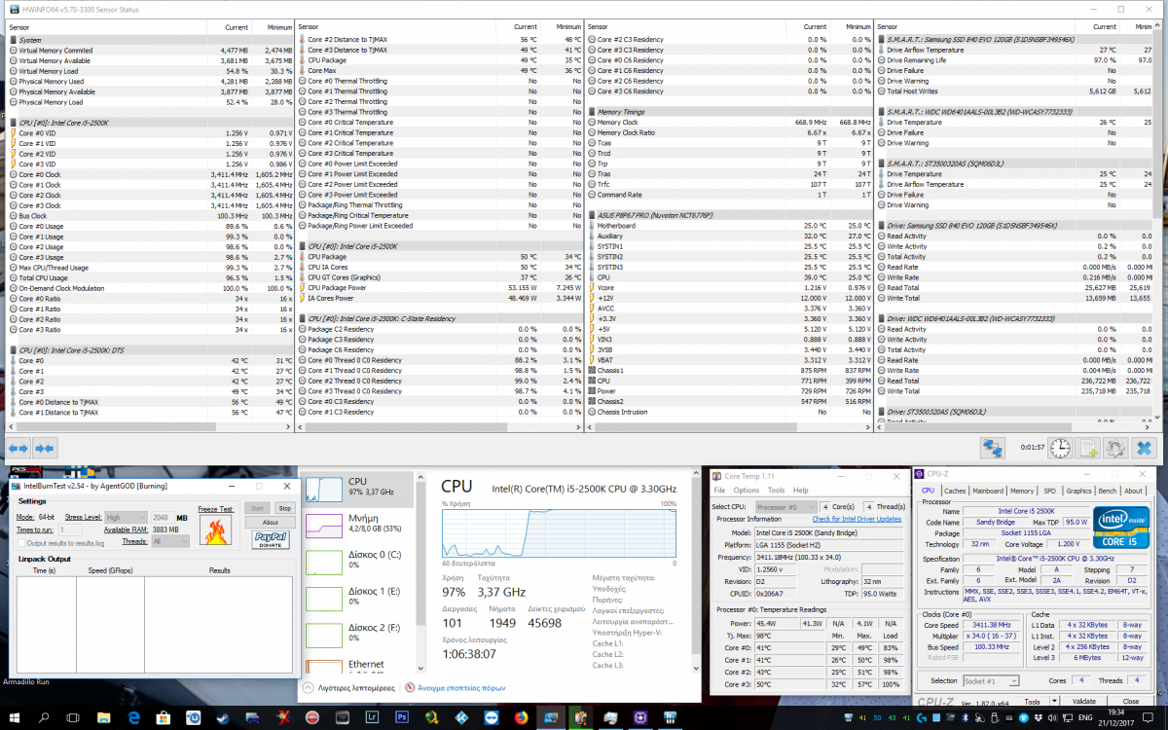The image size is (1168, 730).
Task: Open TeamViewer from the taskbar
Action: (492, 717)
